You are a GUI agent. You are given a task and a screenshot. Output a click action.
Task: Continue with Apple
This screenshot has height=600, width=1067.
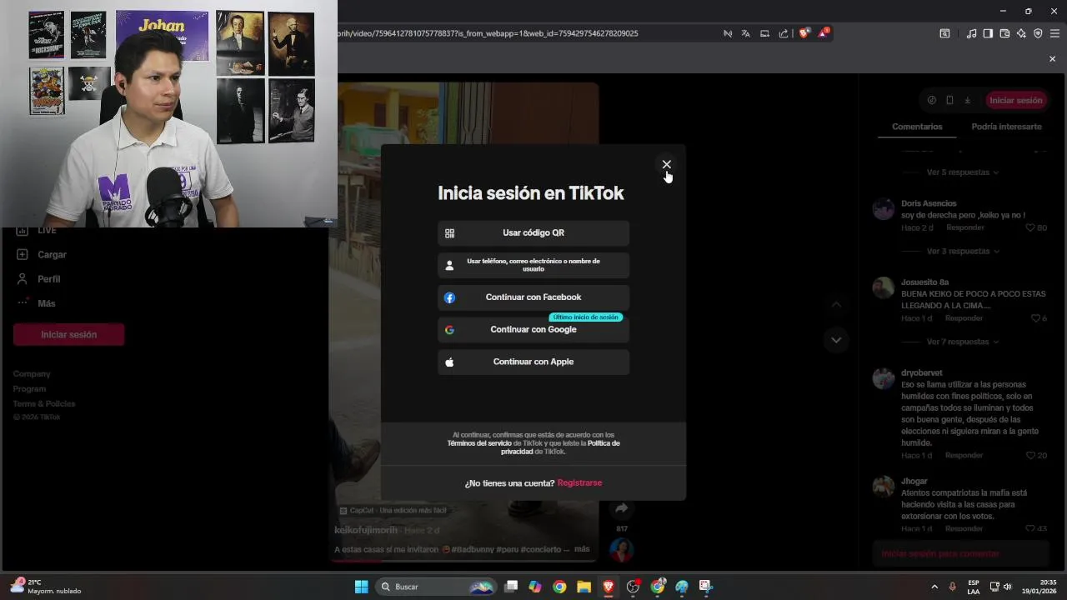pos(533,362)
